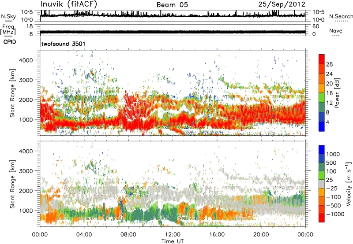Image resolution: width=353 pixels, height=244 pixels.
Task: Click the '28' tick on power scale
Action: tap(329, 64)
